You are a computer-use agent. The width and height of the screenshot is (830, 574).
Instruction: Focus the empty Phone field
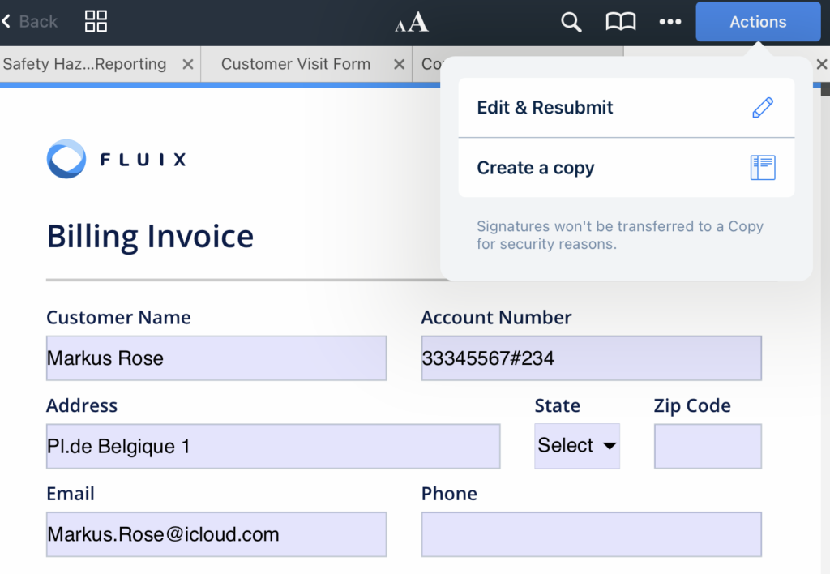coord(591,534)
